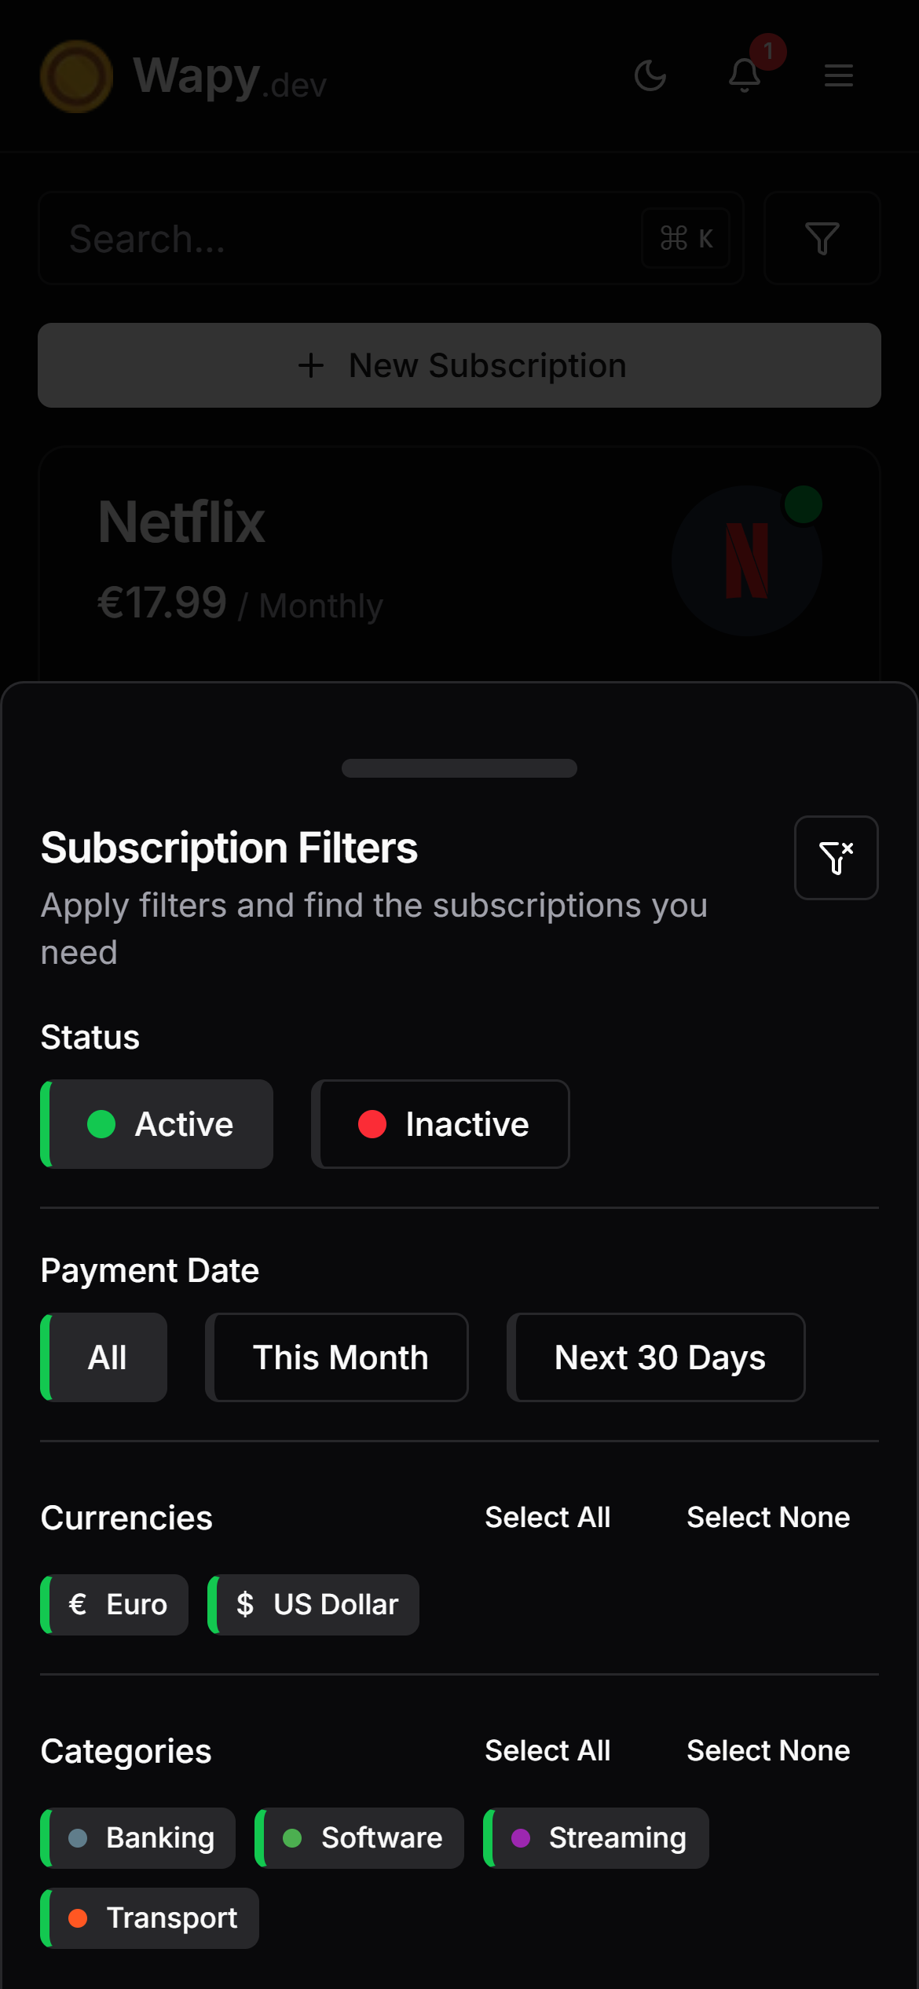This screenshot has height=1989, width=919.
Task: Click the New Subscription button
Action: click(x=459, y=365)
